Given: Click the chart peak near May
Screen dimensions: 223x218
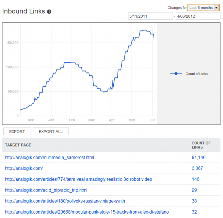Looking at the screenshot, I should [x=144, y=30].
